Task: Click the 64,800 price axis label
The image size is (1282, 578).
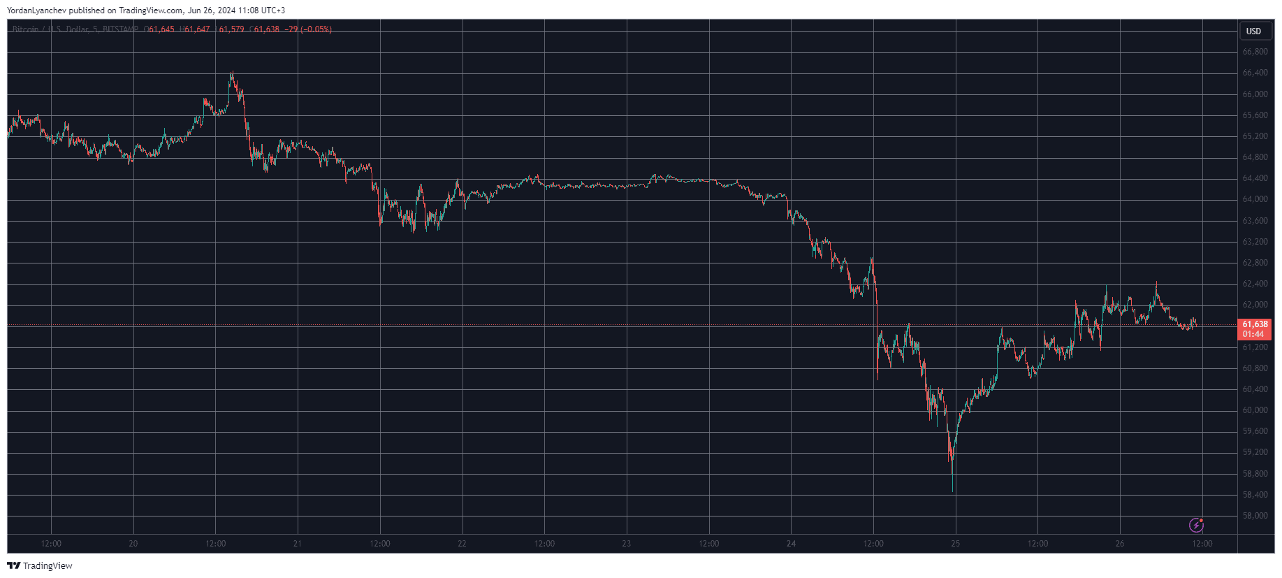Action: 1255,157
